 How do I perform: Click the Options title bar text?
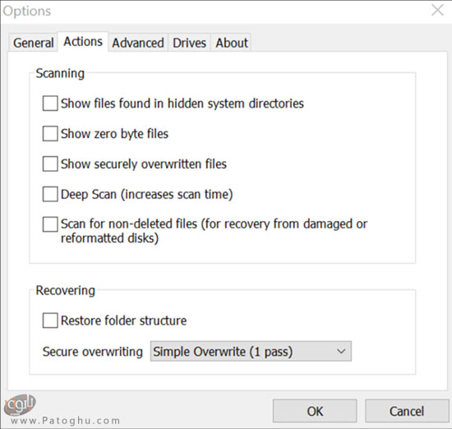click(x=27, y=12)
